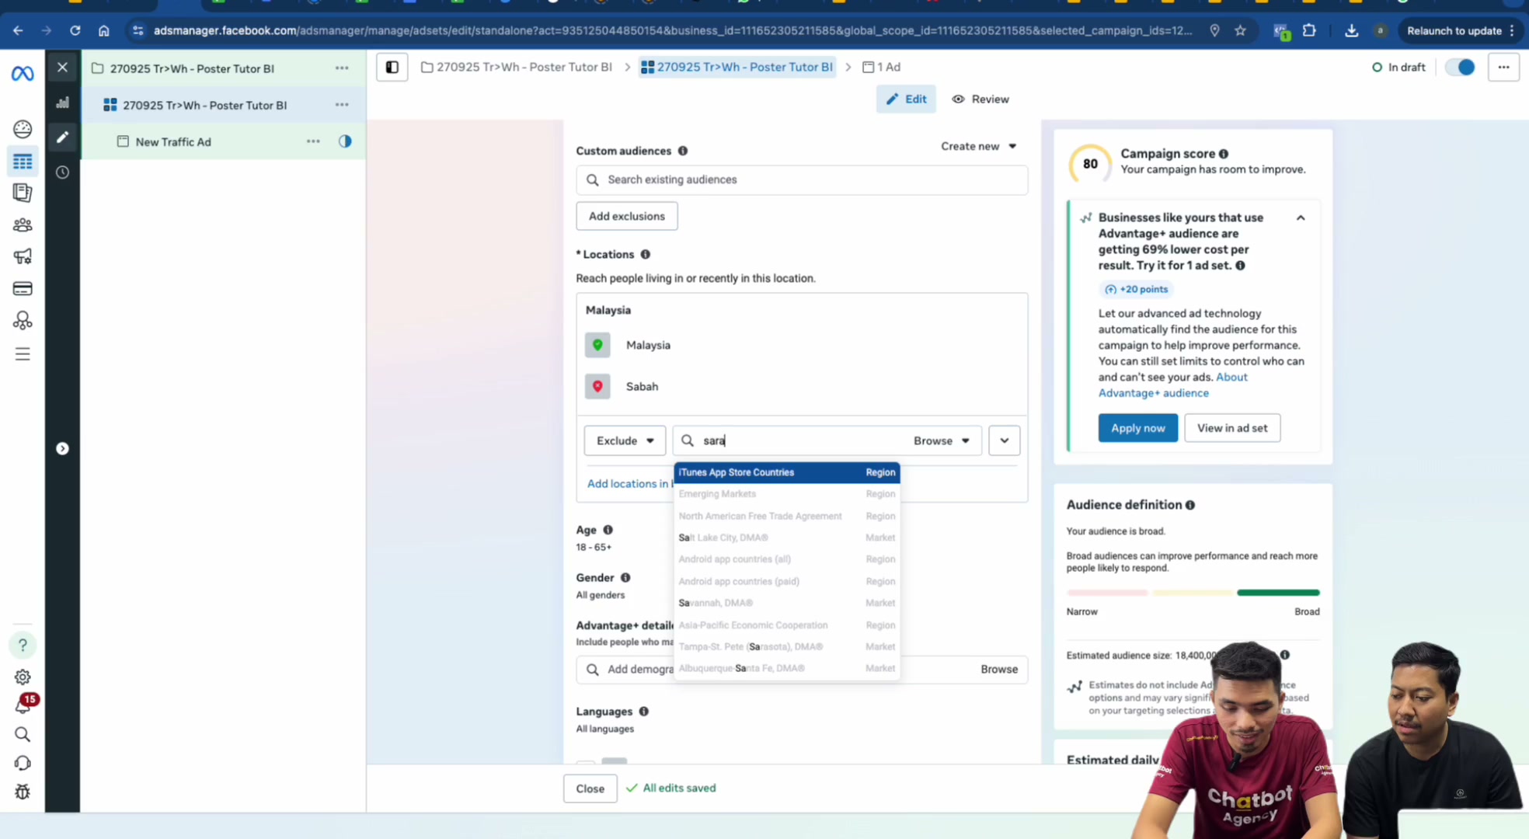1529x839 pixels.
Task: Open the Meta logo home menu
Action: point(23,74)
